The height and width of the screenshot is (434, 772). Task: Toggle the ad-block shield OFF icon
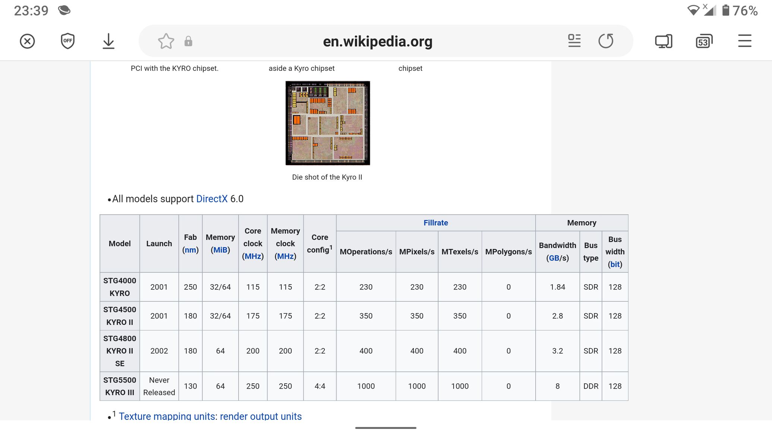point(67,41)
